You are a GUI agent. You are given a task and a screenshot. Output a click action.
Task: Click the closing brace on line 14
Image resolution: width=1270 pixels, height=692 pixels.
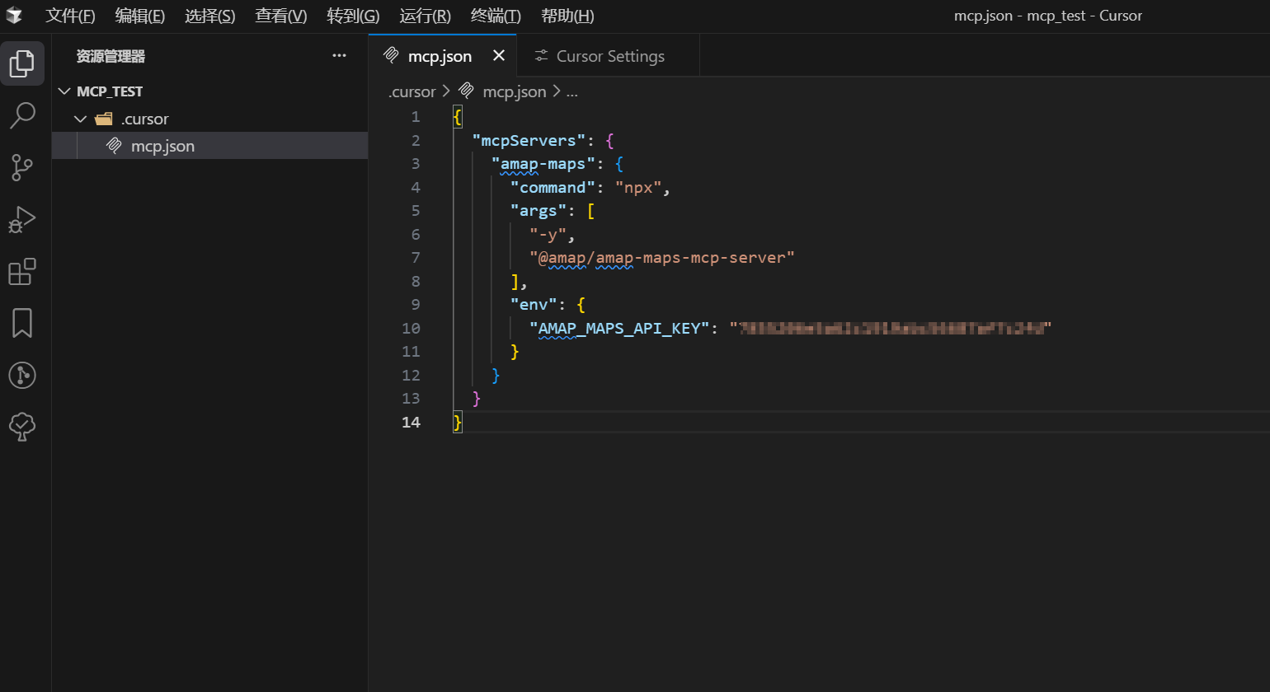point(458,422)
